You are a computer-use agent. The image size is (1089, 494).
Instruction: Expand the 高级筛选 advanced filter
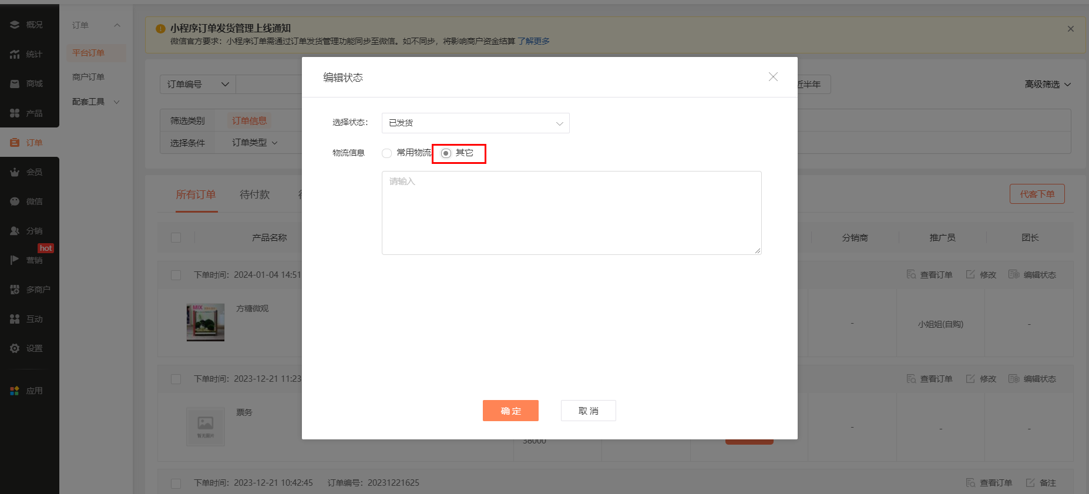tap(1047, 85)
